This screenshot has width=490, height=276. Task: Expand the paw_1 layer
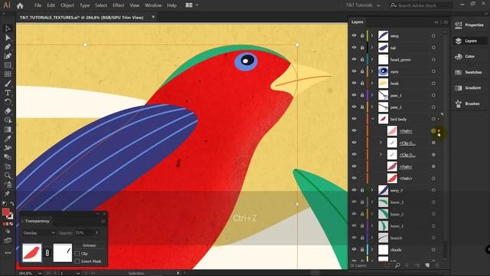coord(372,95)
